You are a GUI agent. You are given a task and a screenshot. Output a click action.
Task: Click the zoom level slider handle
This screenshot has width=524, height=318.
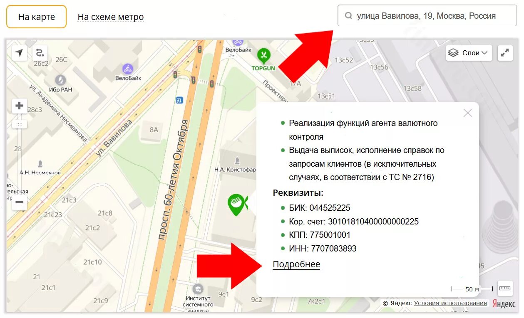pyautogui.click(x=19, y=124)
